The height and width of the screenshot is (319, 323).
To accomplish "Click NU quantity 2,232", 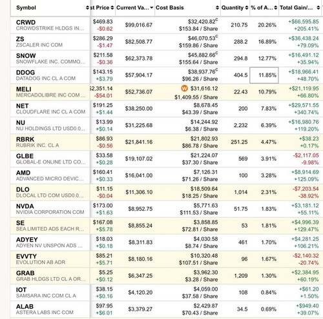I will [x=240, y=125].
